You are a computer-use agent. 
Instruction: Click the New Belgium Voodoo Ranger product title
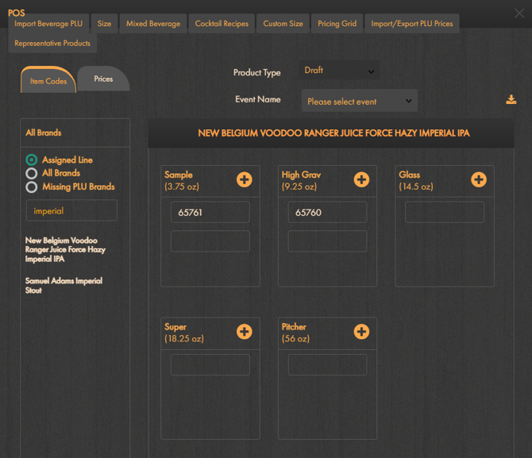333,133
